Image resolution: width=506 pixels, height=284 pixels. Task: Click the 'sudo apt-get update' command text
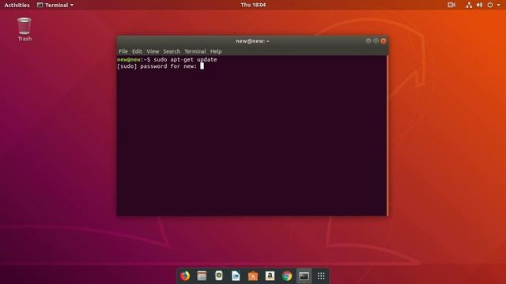click(x=185, y=60)
